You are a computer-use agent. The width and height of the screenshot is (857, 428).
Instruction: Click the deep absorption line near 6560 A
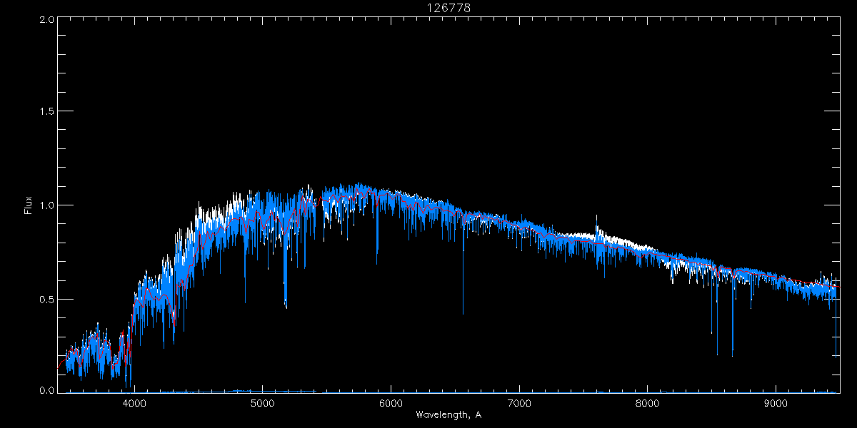coord(463,271)
